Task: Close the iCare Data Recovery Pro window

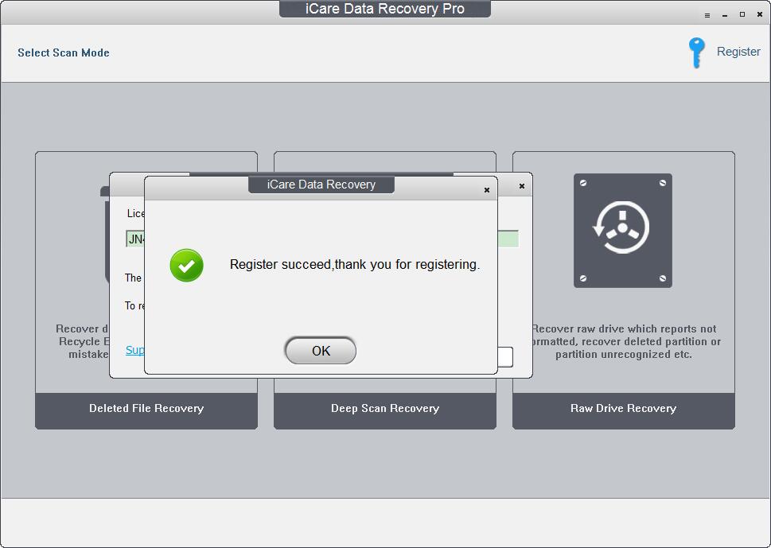Action: pos(760,15)
